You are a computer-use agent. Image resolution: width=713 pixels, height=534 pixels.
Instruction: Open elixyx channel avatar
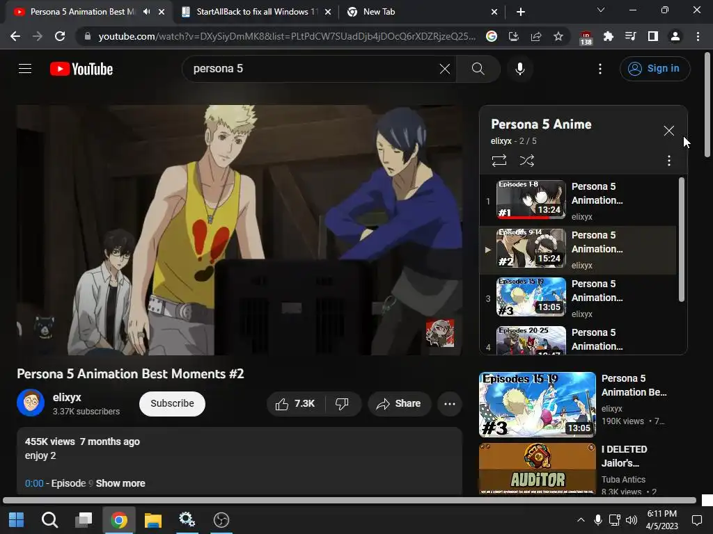pos(31,403)
